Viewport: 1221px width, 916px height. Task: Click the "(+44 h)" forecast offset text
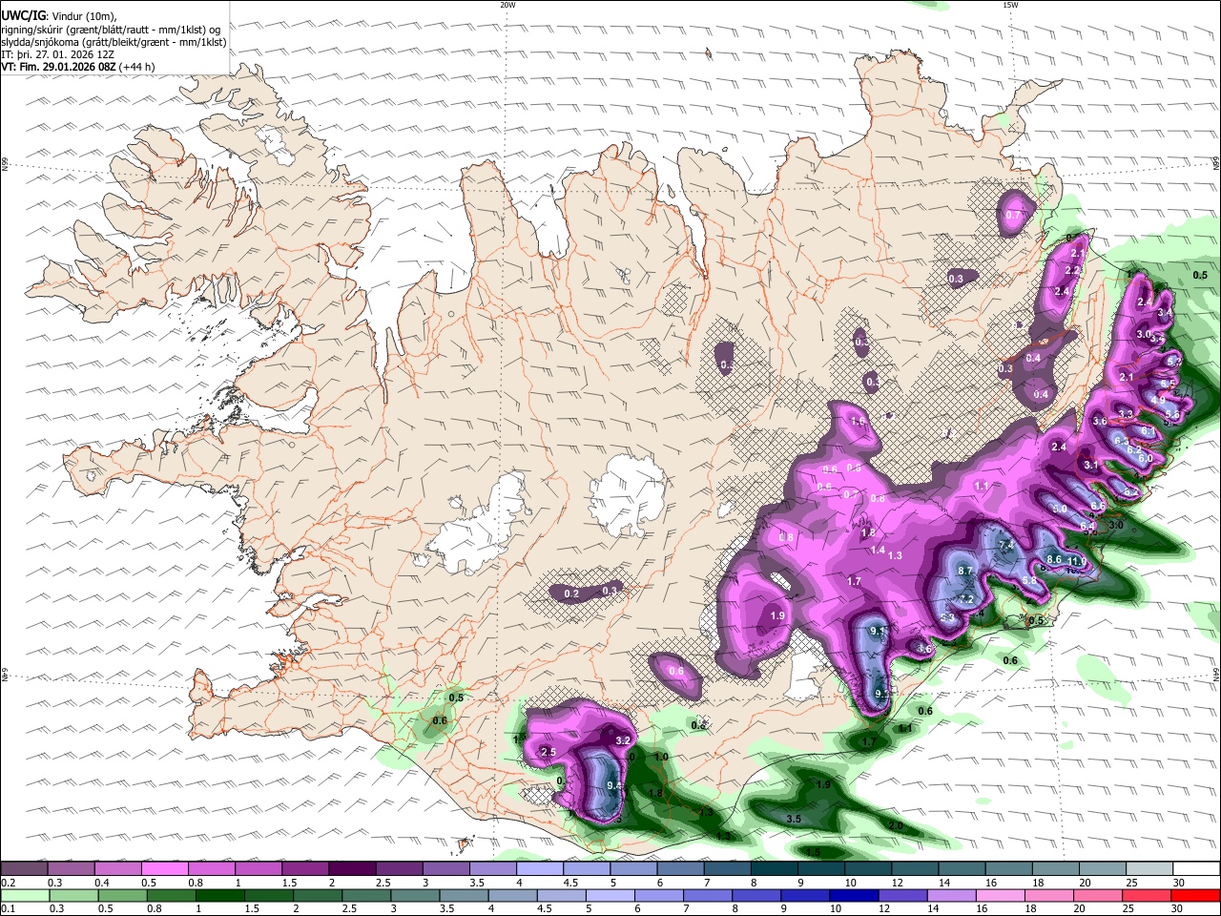click(x=137, y=67)
